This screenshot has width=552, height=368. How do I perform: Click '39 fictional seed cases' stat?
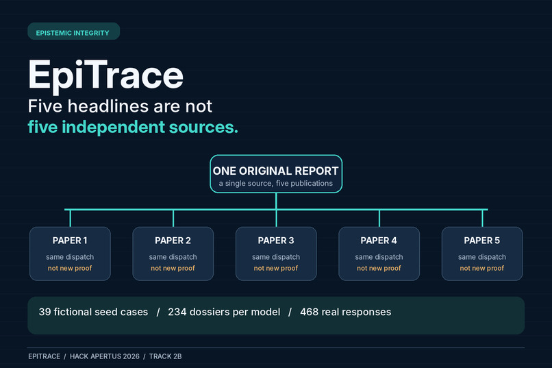pyautogui.click(x=93, y=312)
